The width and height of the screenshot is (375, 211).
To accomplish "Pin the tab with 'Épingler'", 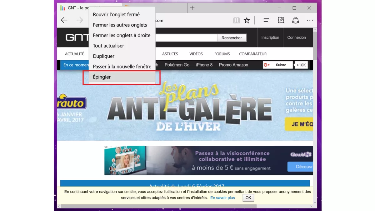I will tap(122, 77).
